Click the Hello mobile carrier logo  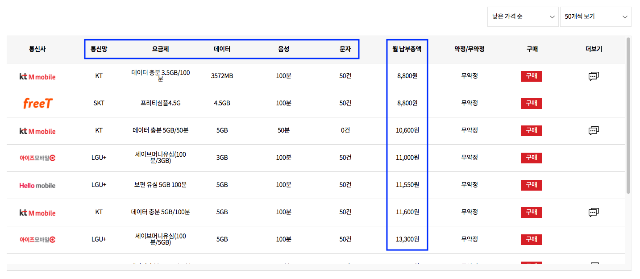[x=37, y=185]
